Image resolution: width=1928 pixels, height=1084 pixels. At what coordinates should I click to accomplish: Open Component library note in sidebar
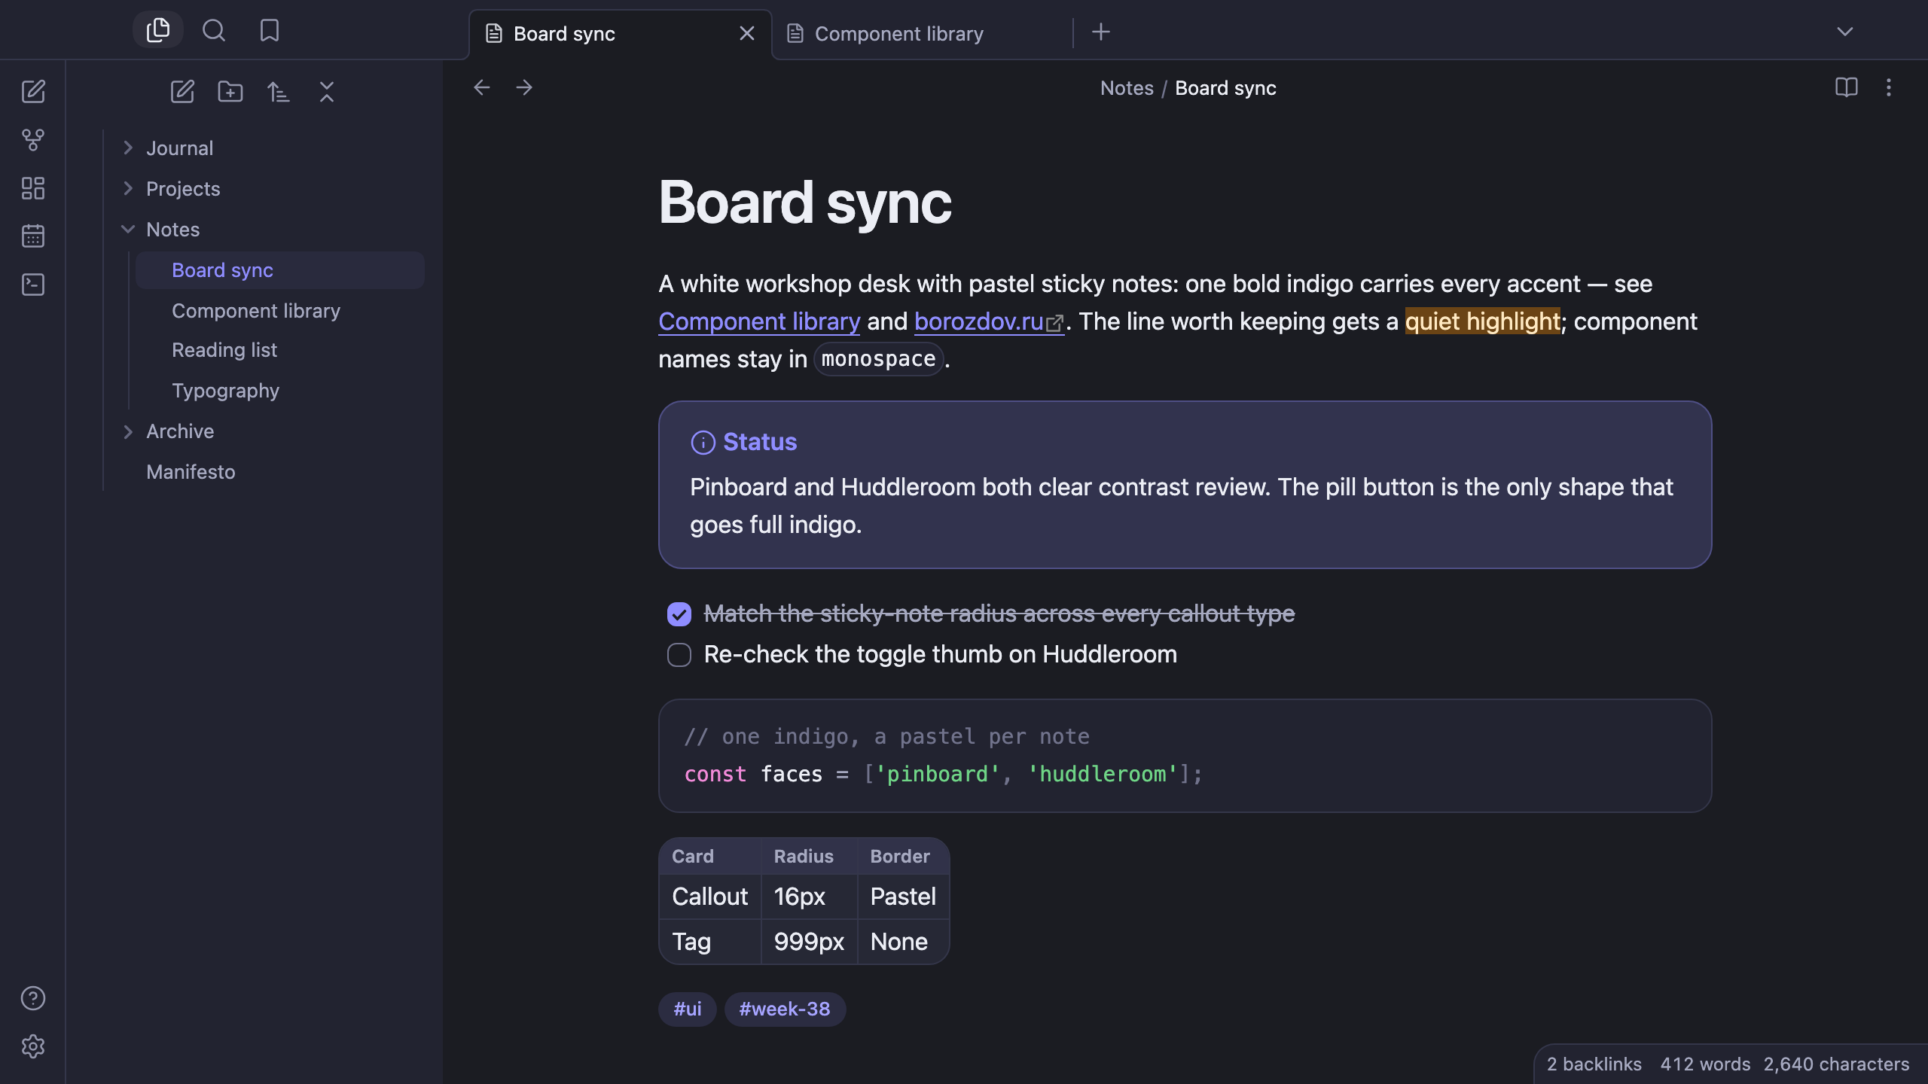[x=280, y=311]
